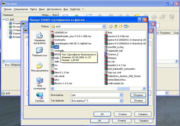Image resolution: width=180 pixels, height=126 pixels.
Task: Collapse the acid account tree node
Action: (4, 19)
